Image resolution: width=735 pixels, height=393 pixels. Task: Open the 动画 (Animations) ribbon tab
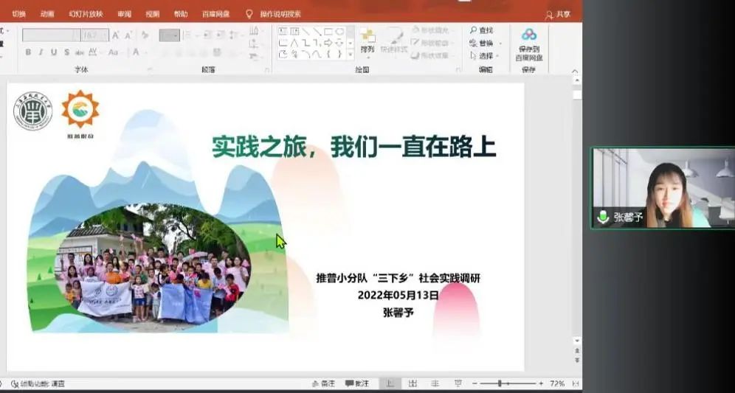click(47, 14)
